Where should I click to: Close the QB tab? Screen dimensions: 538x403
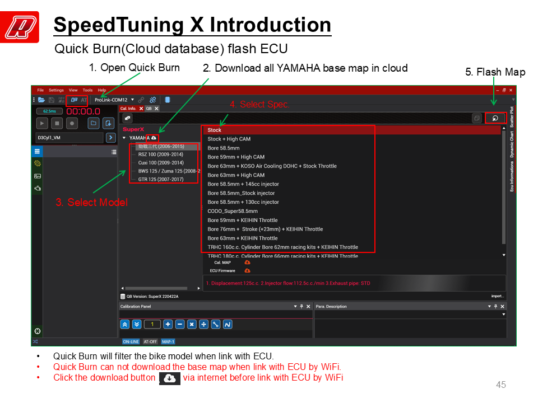coord(156,109)
